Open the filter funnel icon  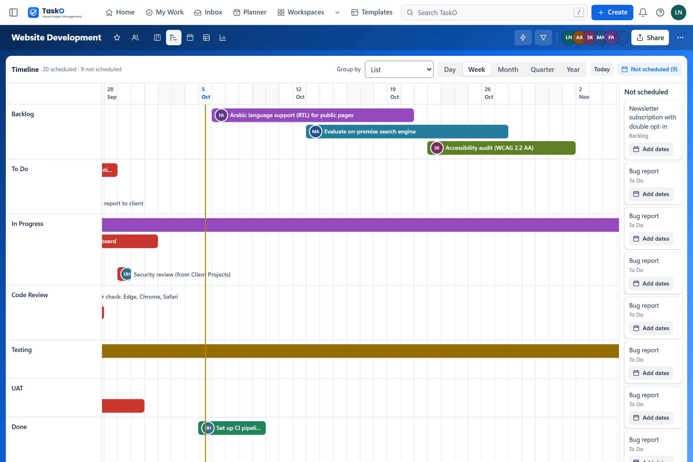coord(543,38)
